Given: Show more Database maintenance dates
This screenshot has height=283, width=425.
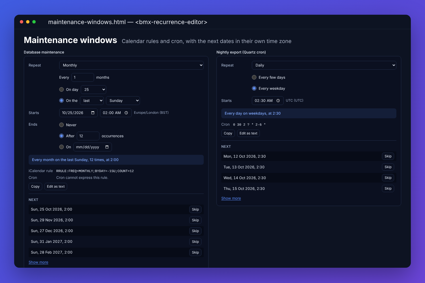Looking at the screenshot, I should [39, 262].
